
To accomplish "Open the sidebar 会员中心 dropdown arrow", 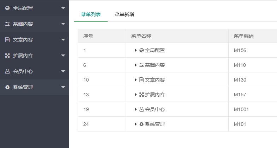I will [x=63, y=71].
